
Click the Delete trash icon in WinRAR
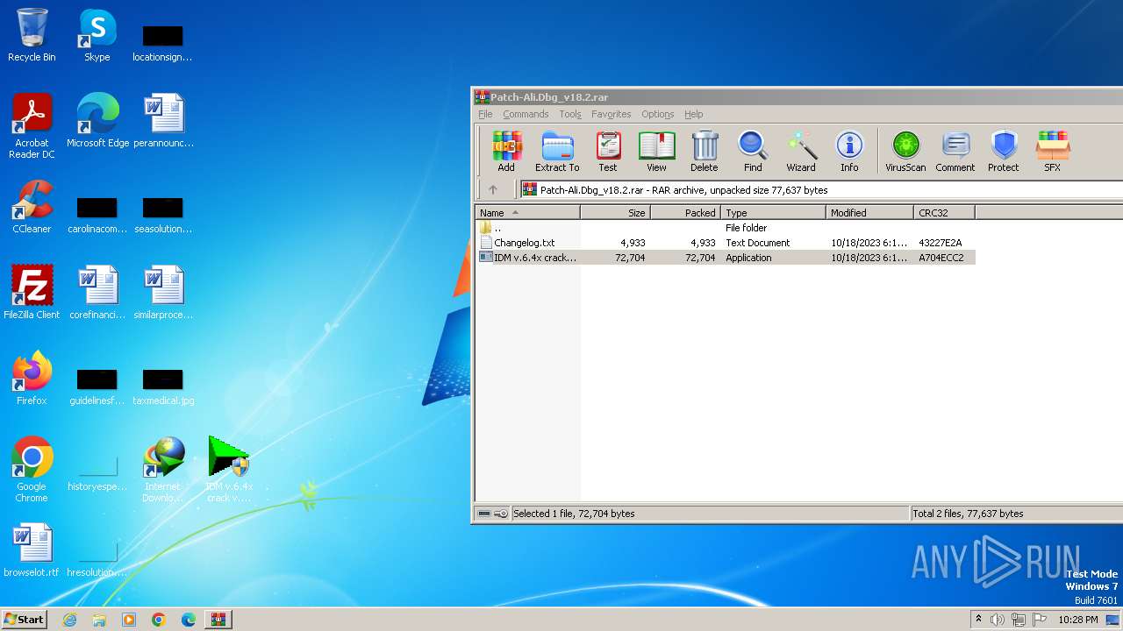704,151
